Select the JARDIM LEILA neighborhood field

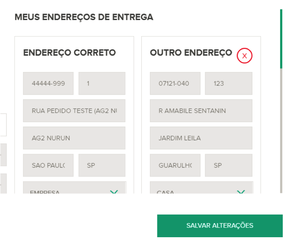tap(201, 138)
